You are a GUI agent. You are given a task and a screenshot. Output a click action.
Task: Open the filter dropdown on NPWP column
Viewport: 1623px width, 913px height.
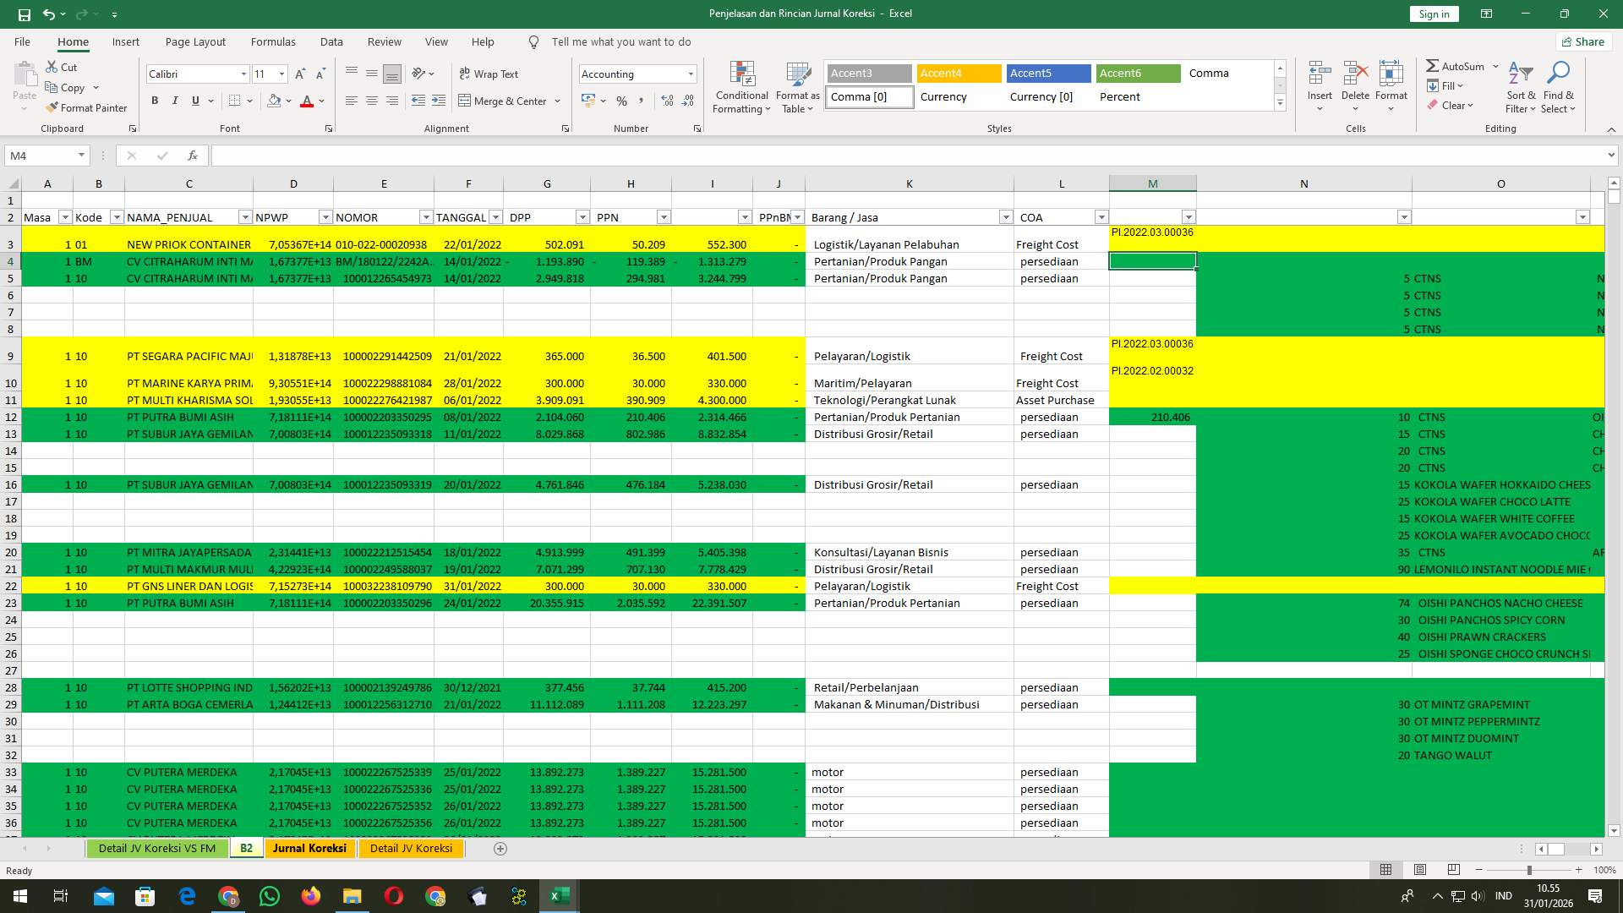[x=325, y=217]
